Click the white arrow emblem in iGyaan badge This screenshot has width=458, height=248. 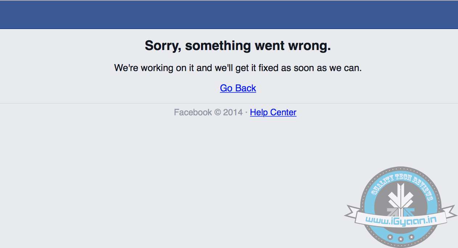tap(401, 196)
